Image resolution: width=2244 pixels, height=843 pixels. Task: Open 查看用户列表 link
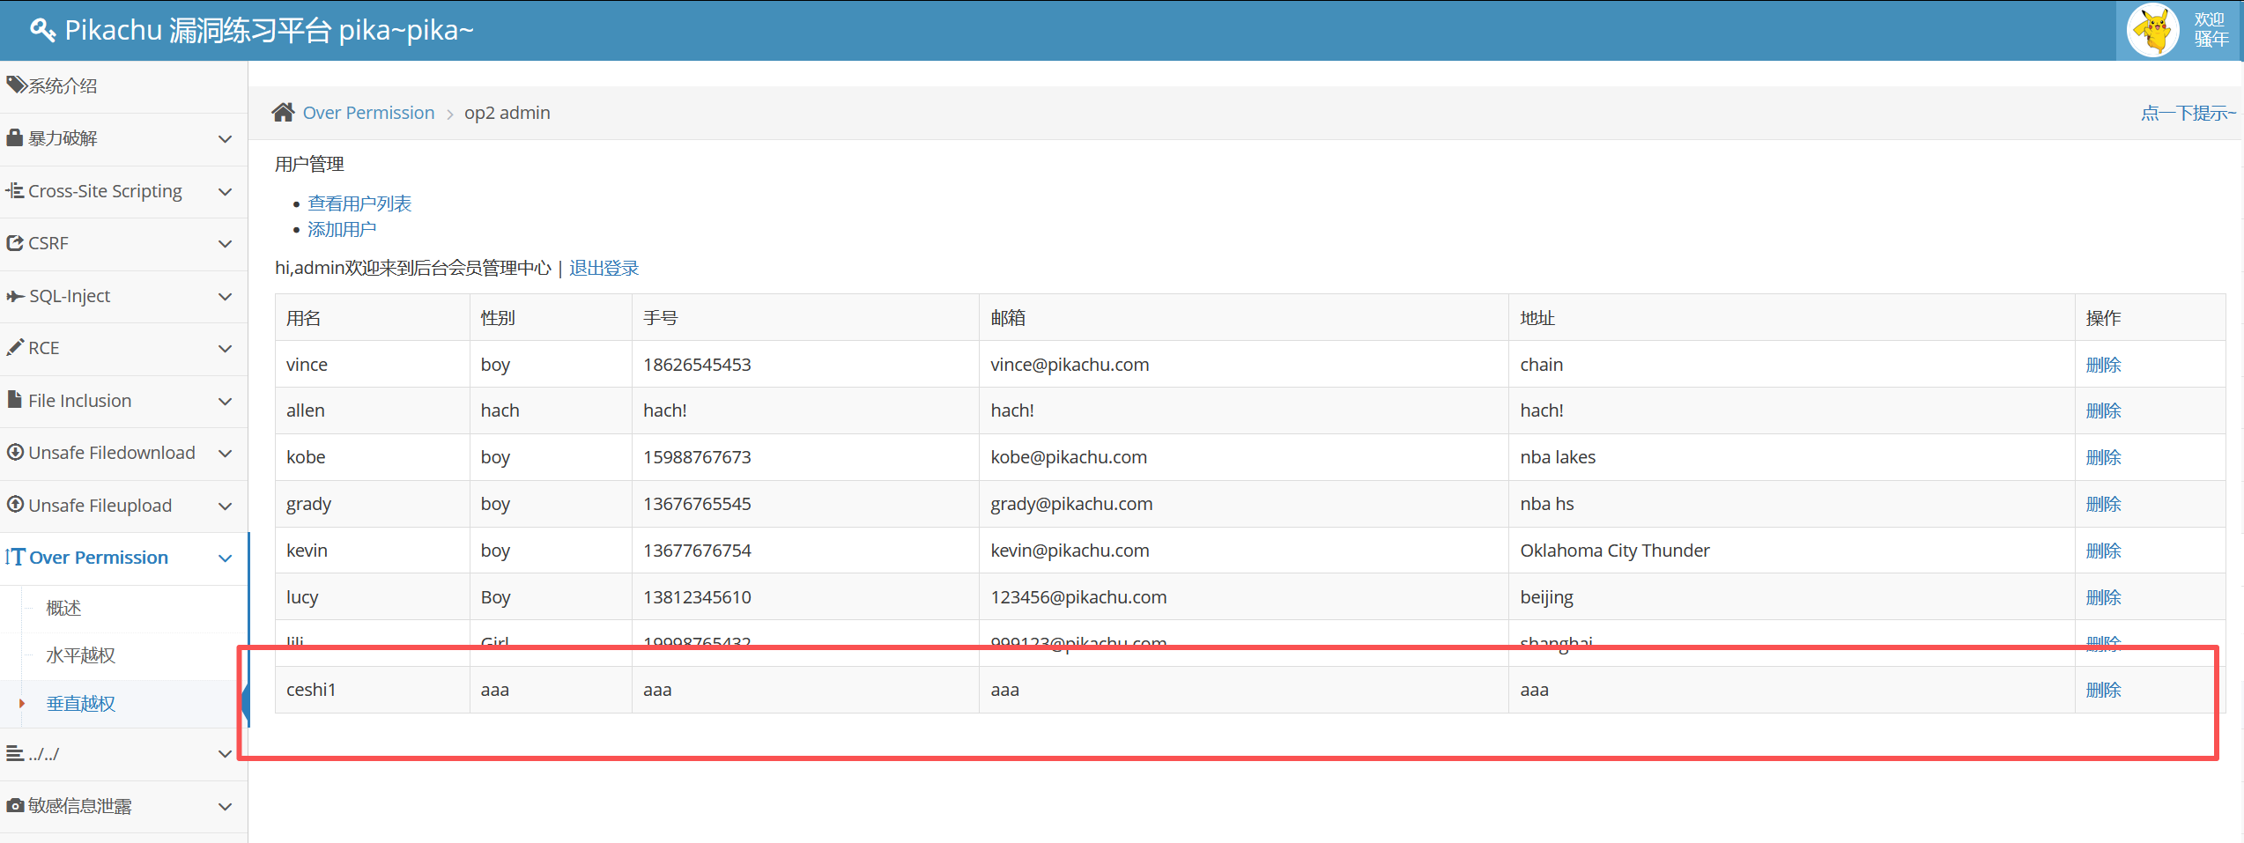pos(359,203)
